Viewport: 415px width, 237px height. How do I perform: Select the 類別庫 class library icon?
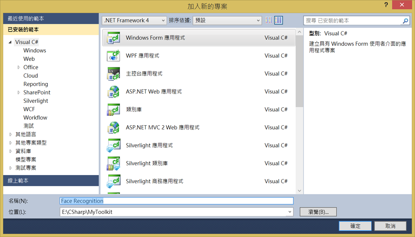click(113, 110)
